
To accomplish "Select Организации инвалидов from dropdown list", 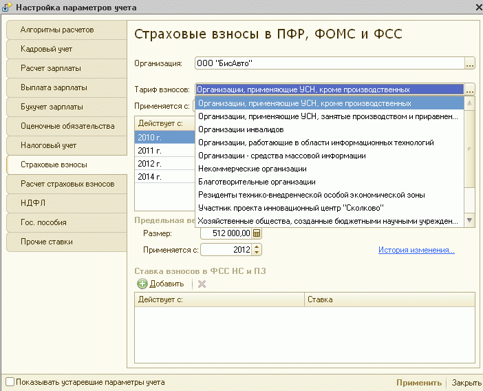I will 240,129.
